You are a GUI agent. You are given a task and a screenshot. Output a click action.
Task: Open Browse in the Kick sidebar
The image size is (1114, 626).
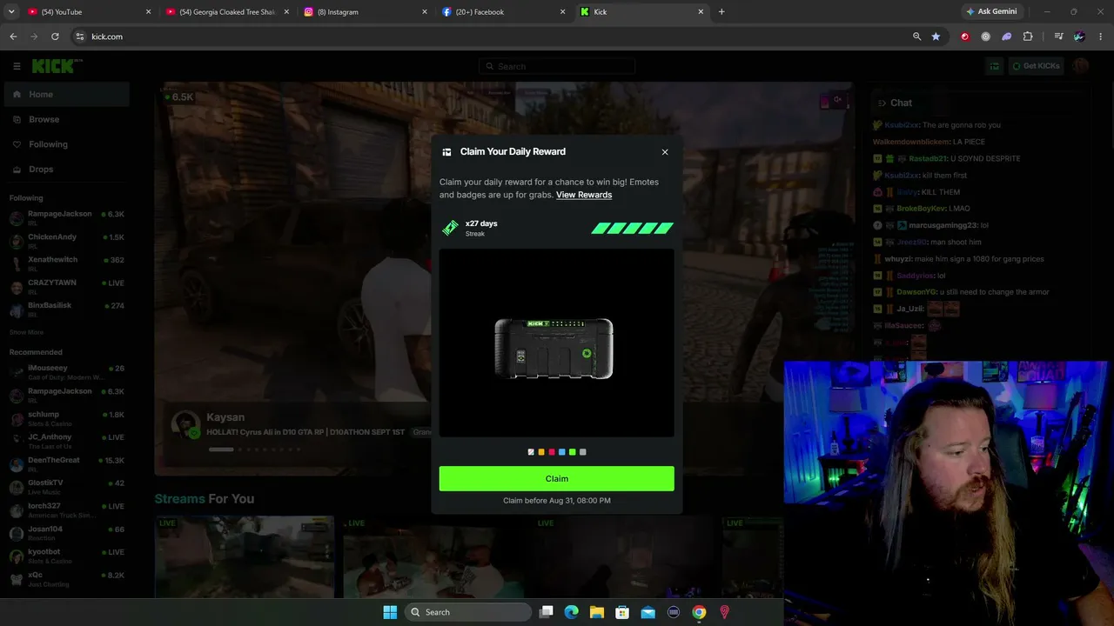66,119
